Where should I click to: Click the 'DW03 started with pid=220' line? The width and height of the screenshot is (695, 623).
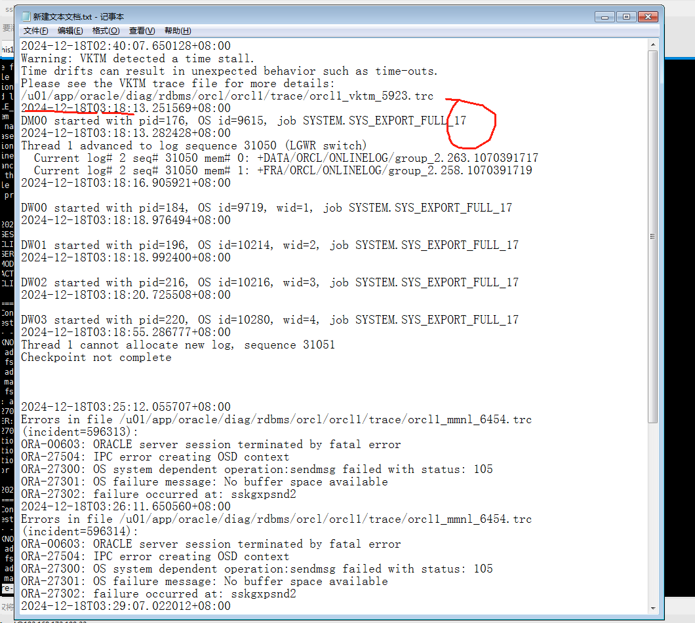click(x=270, y=320)
